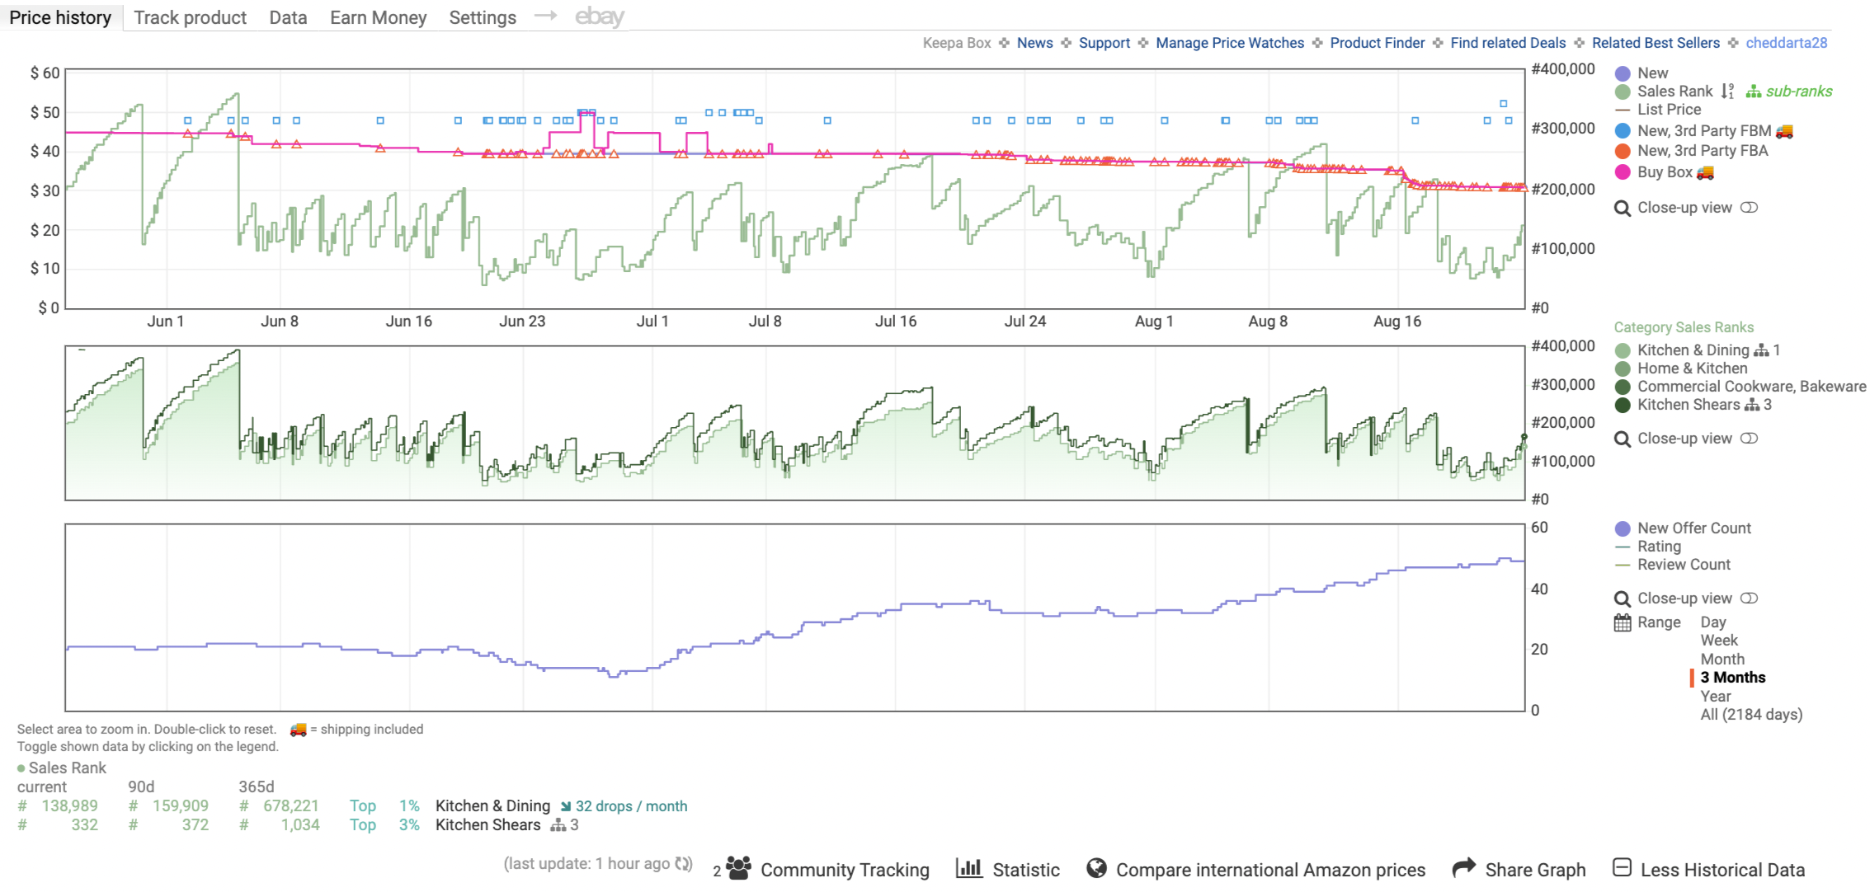Image resolution: width=1870 pixels, height=892 pixels.
Task: Refresh the last update sync icon
Action: (x=683, y=863)
